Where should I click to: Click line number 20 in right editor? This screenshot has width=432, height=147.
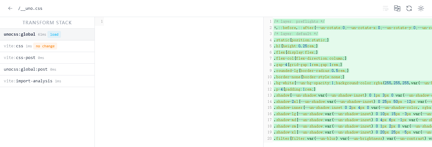tap(269, 138)
